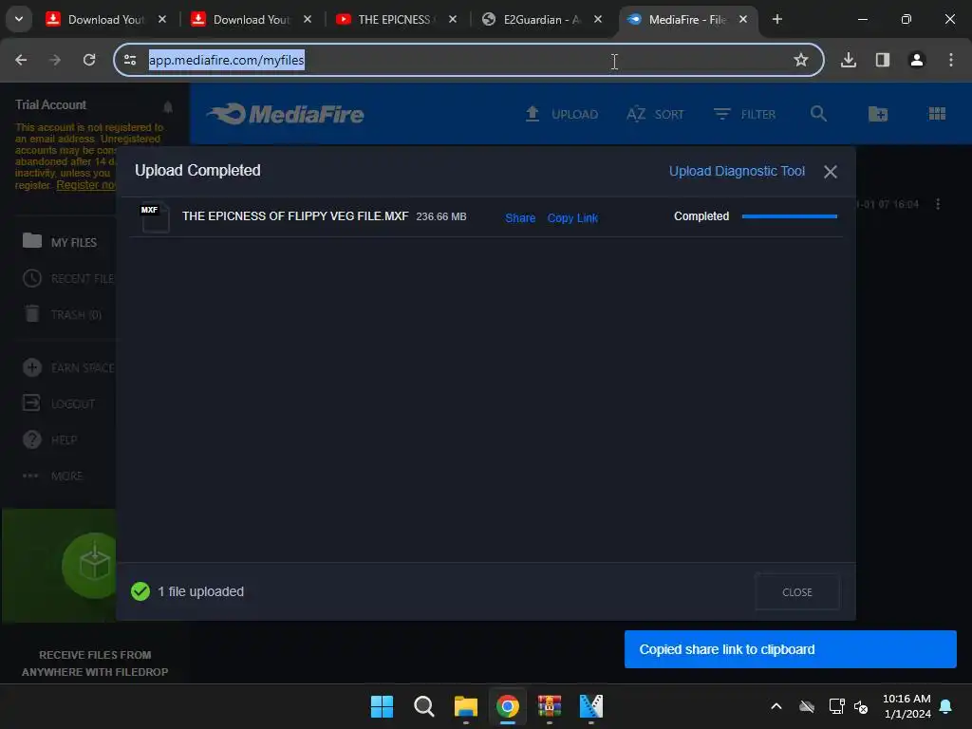The width and height of the screenshot is (972, 729).
Task: Click LOGOUT in sidebar
Action: tap(59, 403)
